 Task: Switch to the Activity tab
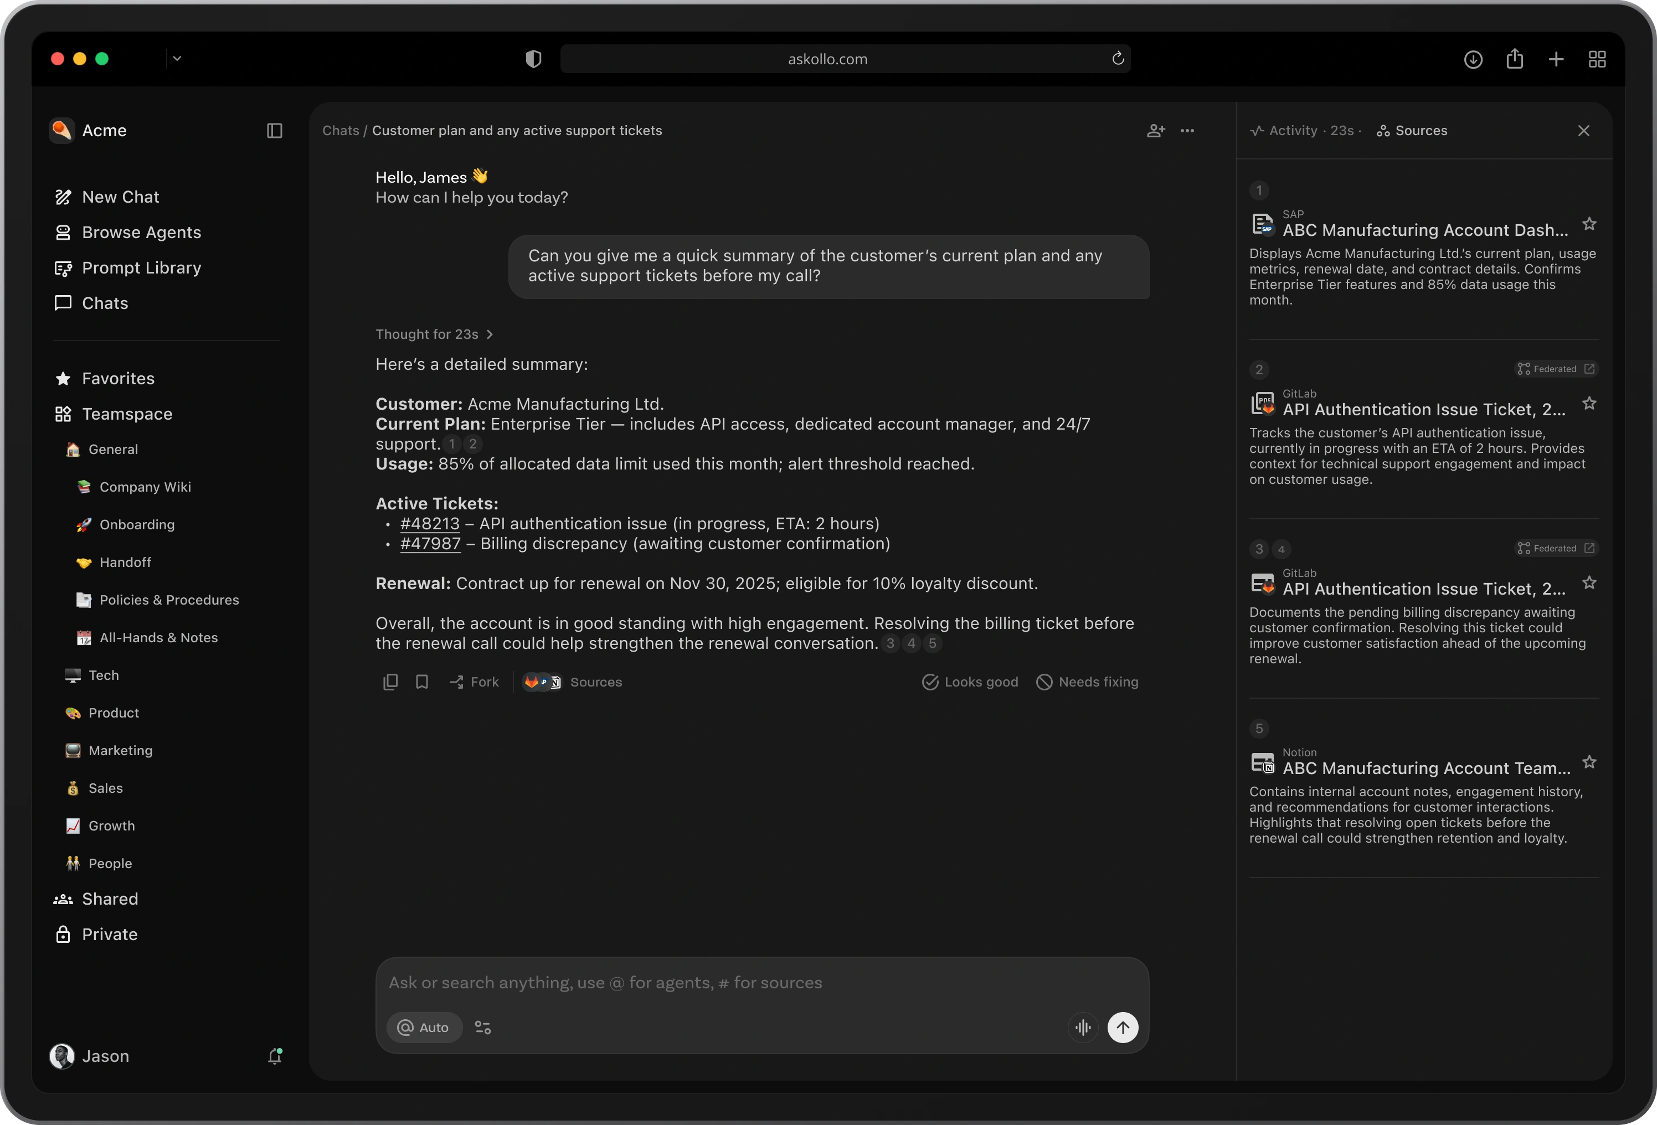pyautogui.click(x=1293, y=131)
